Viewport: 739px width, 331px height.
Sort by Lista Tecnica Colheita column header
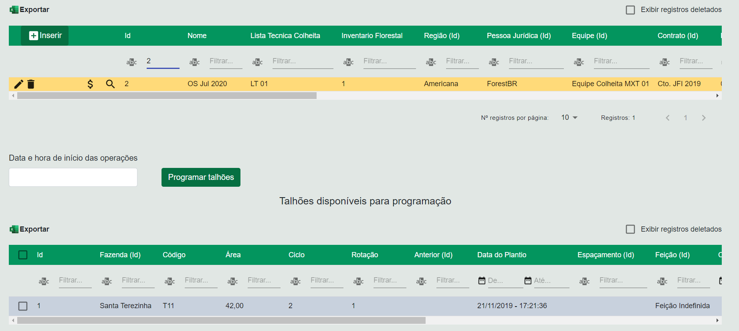285,36
